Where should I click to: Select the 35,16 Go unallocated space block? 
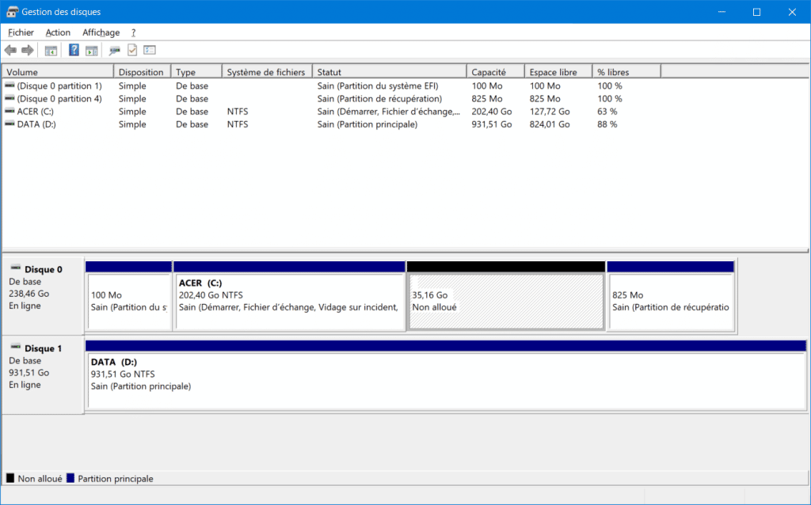(505, 301)
